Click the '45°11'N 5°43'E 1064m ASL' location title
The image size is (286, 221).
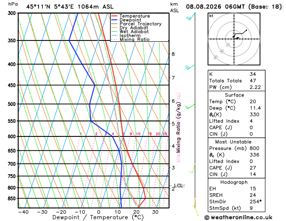pyautogui.click(x=70, y=7)
